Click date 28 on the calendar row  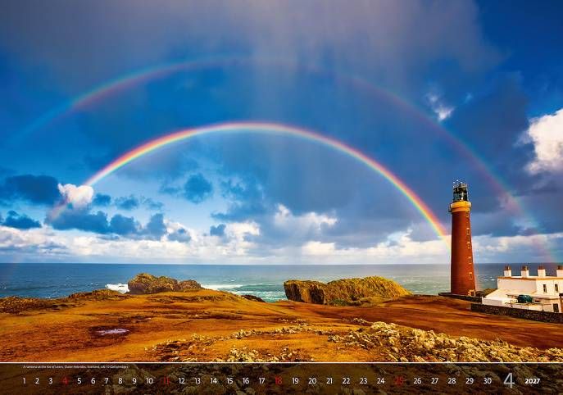tap(452, 380)
